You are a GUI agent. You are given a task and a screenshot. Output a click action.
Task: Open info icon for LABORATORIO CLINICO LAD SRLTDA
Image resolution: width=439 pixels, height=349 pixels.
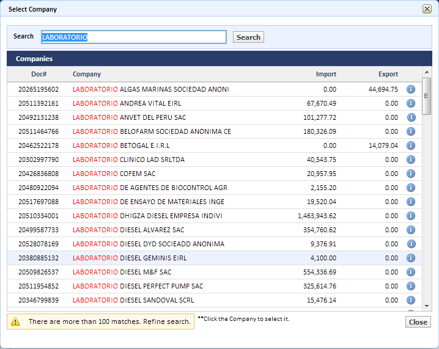(411, 160)
